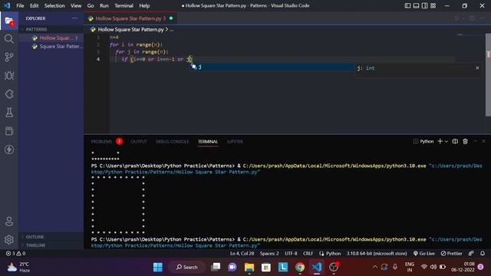Switch to the Debug Console tab

click(172, 141)
